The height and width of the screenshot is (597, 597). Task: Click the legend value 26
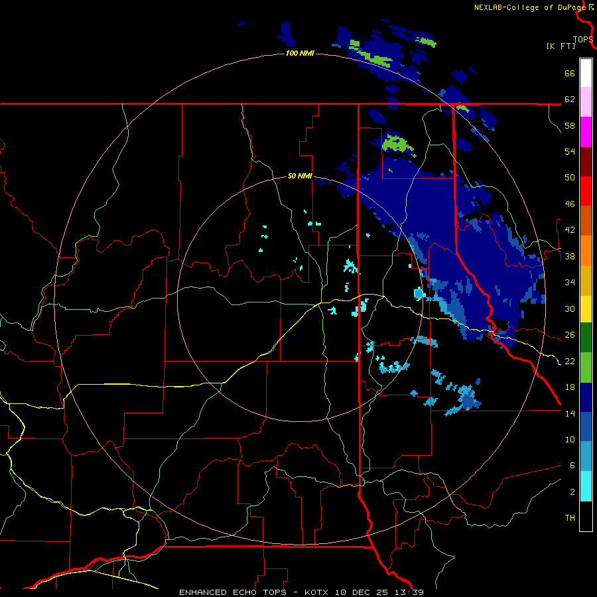570,335
